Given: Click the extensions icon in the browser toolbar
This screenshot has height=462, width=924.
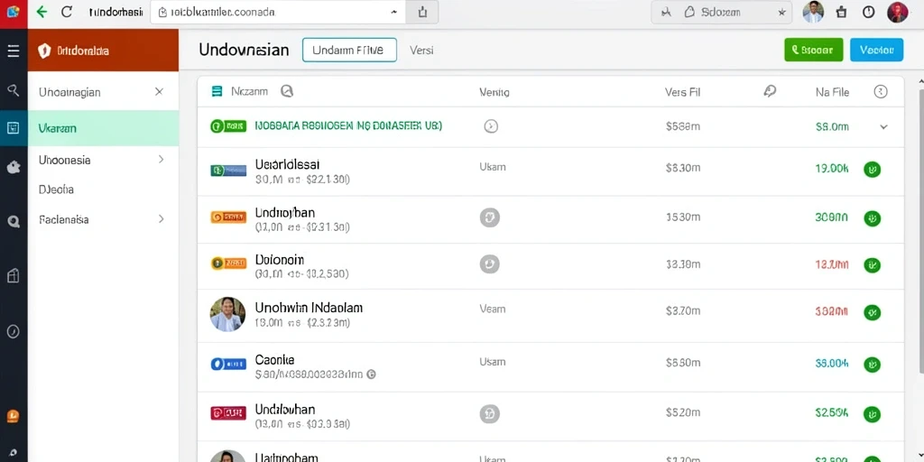Looking at the screenshot, I should click(842, 12).
